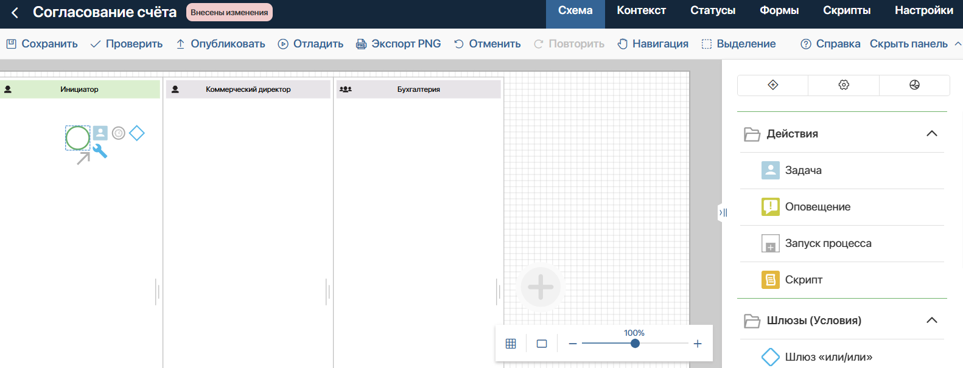
Task: Open start event settings via wrench icon
Action: 100,151
